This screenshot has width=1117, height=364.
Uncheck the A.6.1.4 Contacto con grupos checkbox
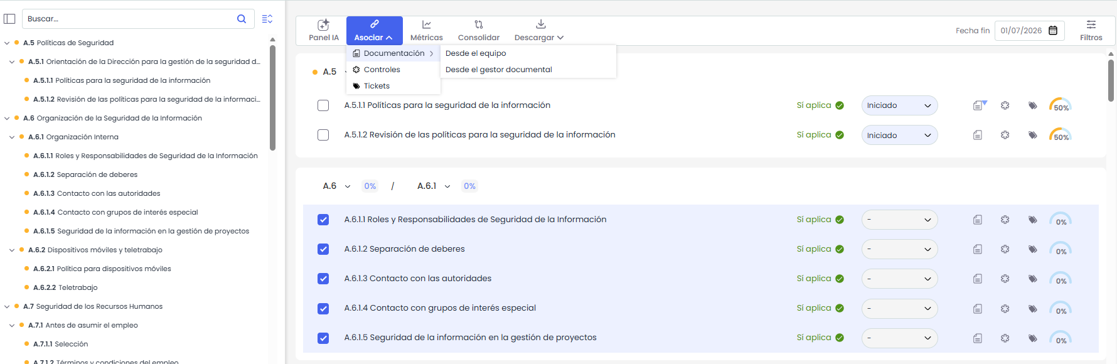pyautogui.click(x=323, y=308)
